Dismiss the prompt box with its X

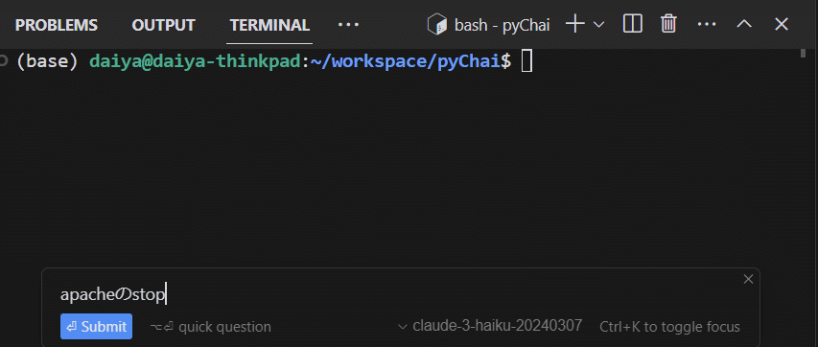click(x=748, y=279)
